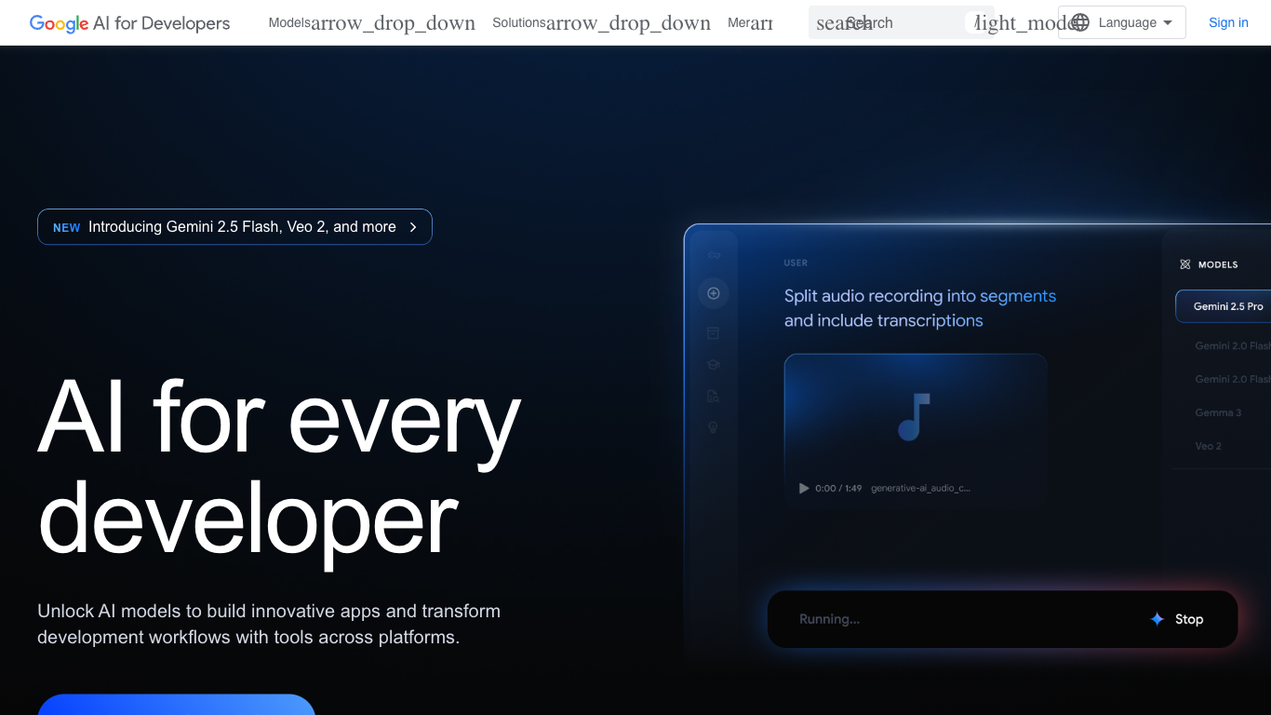Click the plus circle icon in demo sidebar
The image size is (1271, 715).
(x=714, y=293)
